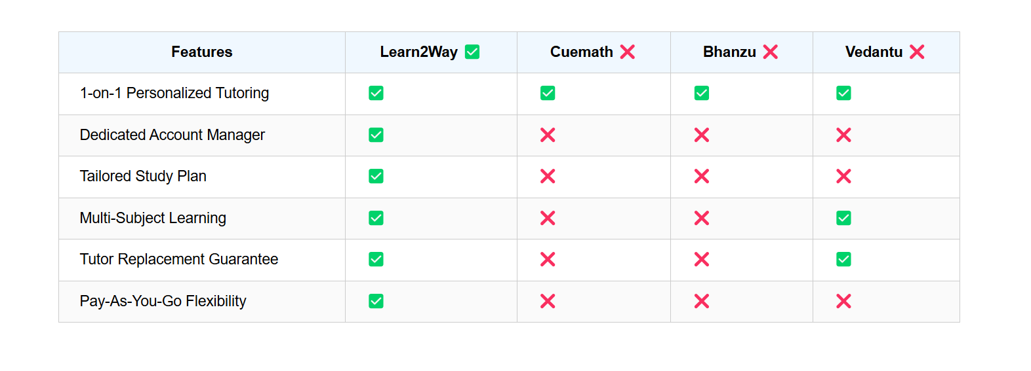1031x371 pixels.
Task: Click Bhanzu's red cross for Tutor Replacement Guarantee
Action: click(x=702, y=259)
